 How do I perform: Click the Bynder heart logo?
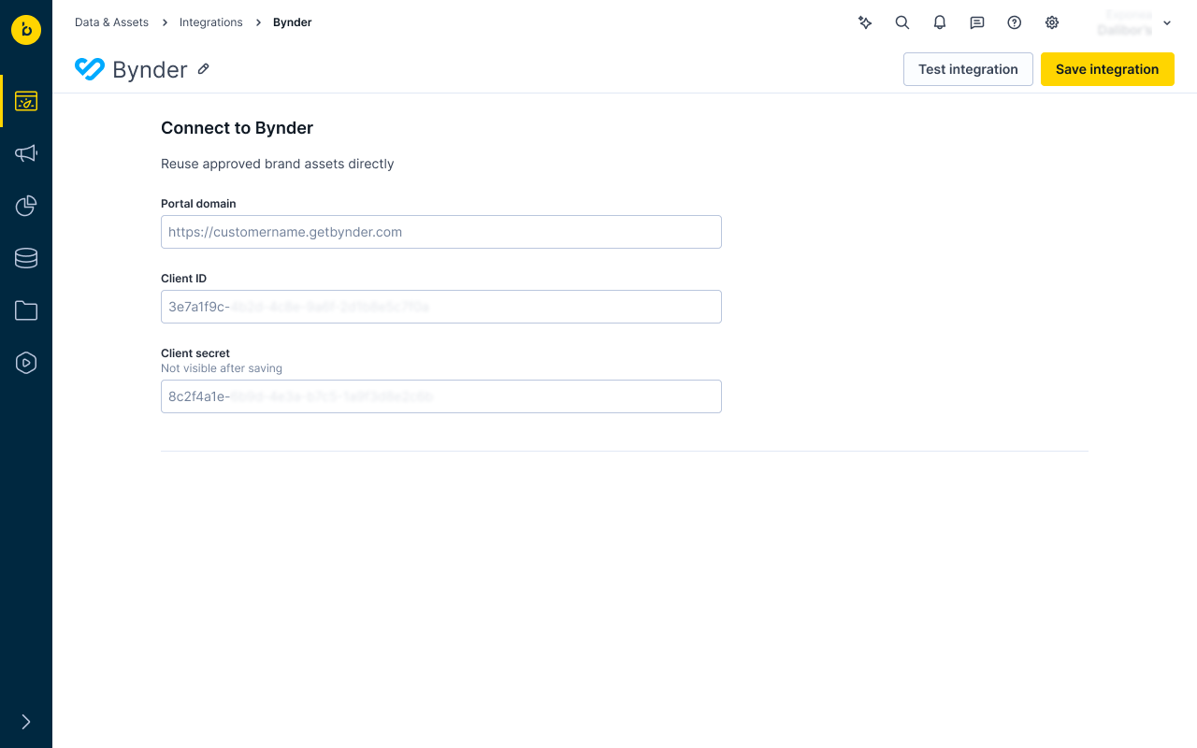click(90, 69)
